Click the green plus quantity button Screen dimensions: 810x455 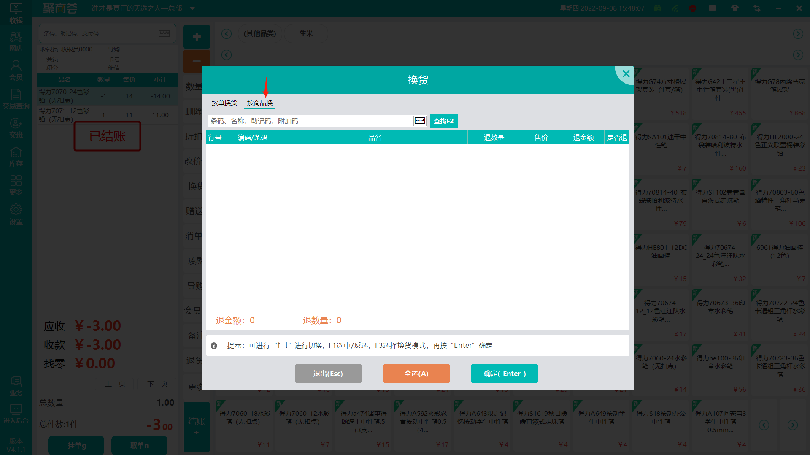[197, 37]
